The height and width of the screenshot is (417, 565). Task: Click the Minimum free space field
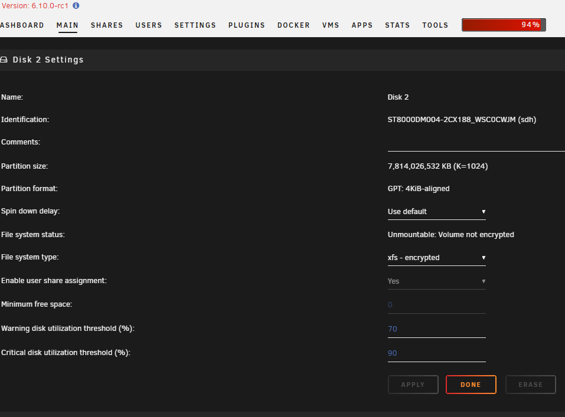tap(437, 305)
